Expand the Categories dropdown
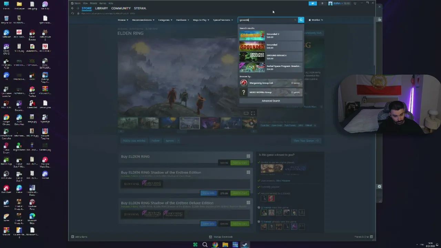Image resolution: width=441 pixels, height=248 pixels. 165,20
